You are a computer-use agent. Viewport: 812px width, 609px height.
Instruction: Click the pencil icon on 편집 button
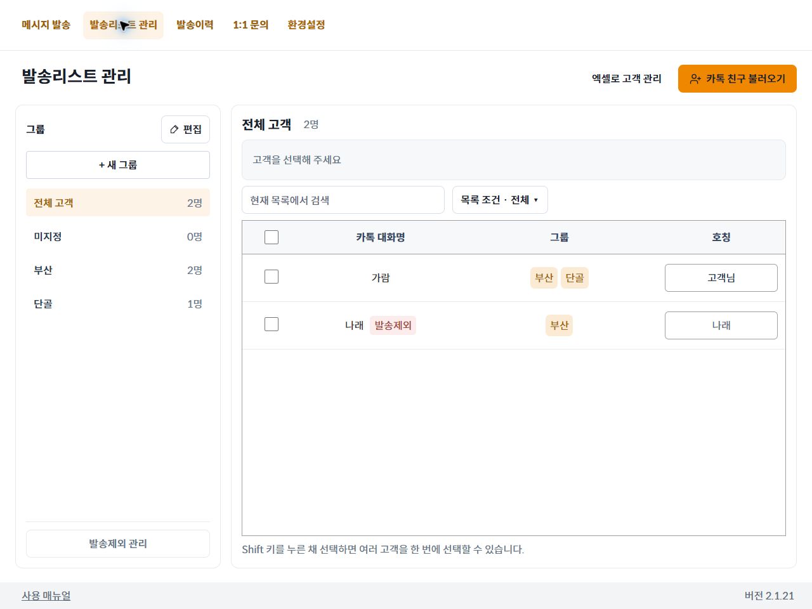[x=174, y=129]
